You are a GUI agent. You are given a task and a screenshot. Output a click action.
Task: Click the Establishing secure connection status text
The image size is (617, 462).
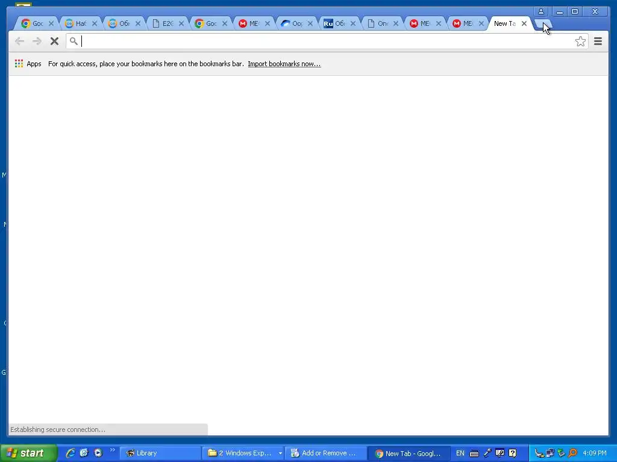[x=58, y=430]
